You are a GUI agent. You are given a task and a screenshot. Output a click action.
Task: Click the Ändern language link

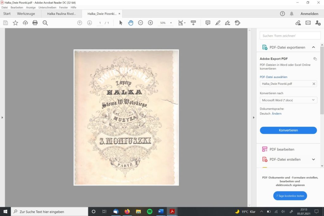pyautogui.click(x=277, y=114)
